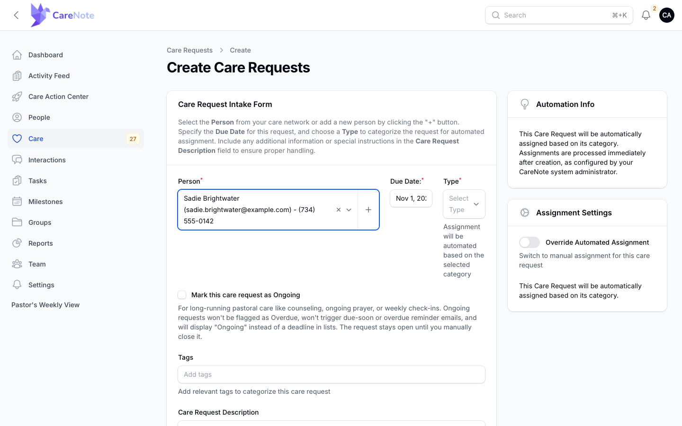Viewport: 682px width, 426px height.
Task: Click the Dashboard home icon
Action: (17, 55)
